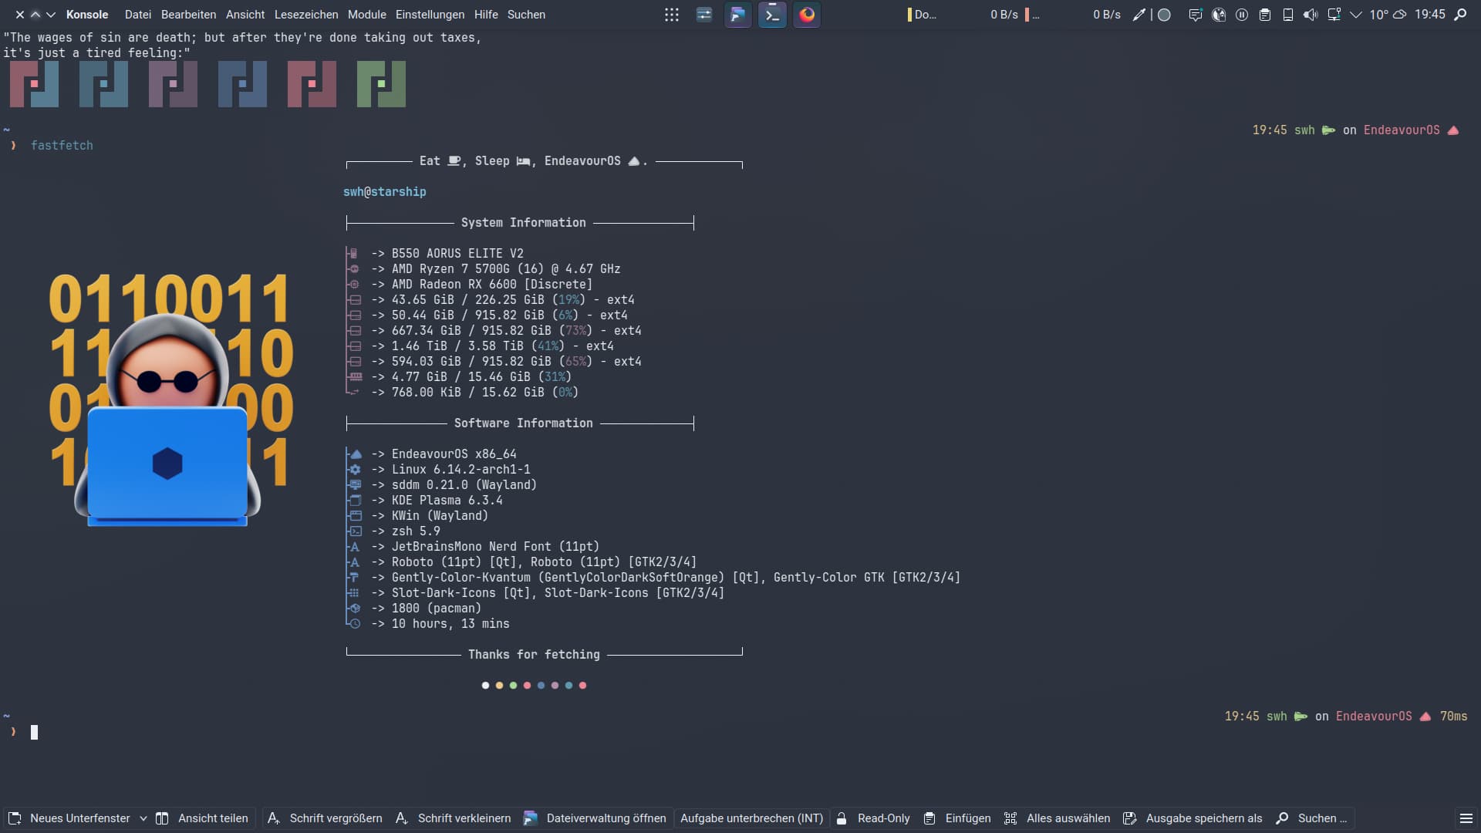The width and height of the screenshot is (1481, 833).
Task: Click the Suchen ... toolbar search button
Action: (x=1312, y=818)
